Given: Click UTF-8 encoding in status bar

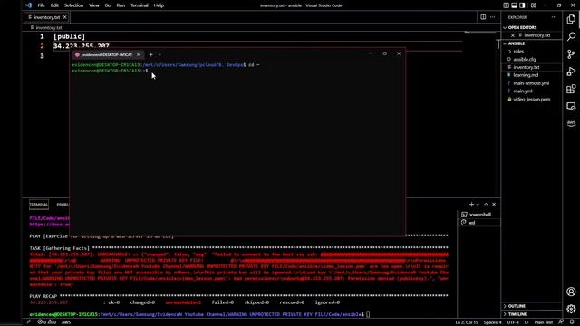Looking at the screenshot, I should (513, 322).
